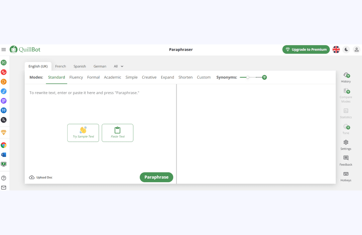The height and width of the screenshot is (235, 362).
Task: Open the Word add-in icon
Action: coord(4,155)
